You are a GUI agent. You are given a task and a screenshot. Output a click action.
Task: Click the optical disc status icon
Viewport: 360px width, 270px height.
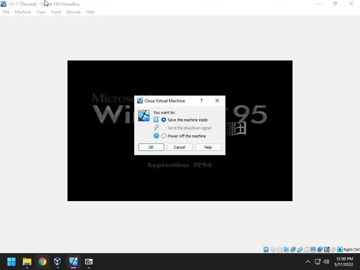pyautogui.click(x=273, y=250)
